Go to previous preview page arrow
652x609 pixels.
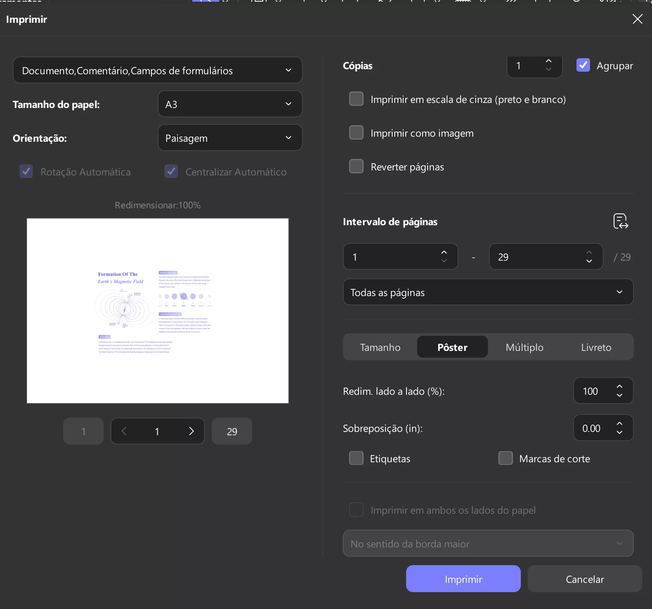pyautogui.click(x=124, y=431)
